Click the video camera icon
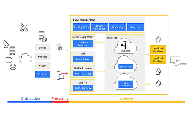188x115 pixels. (x=9, y=60)
